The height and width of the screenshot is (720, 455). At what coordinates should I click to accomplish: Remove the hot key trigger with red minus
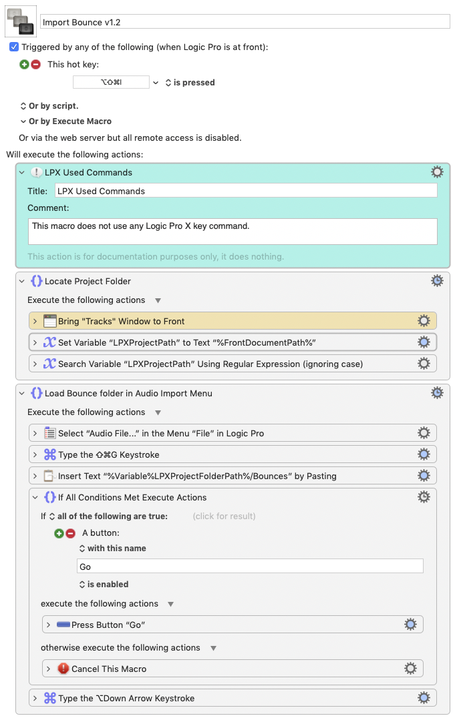[36, 64]
